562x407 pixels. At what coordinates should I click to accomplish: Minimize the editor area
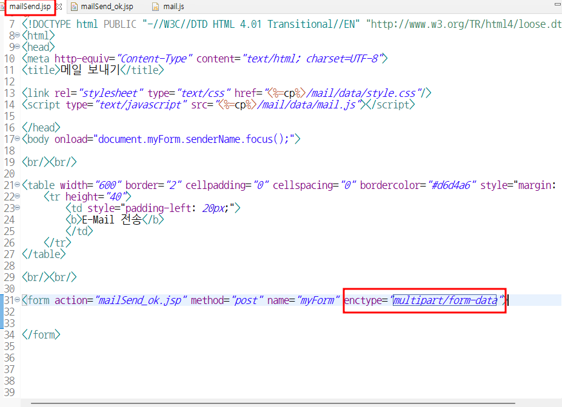click(x=557, y=4)
